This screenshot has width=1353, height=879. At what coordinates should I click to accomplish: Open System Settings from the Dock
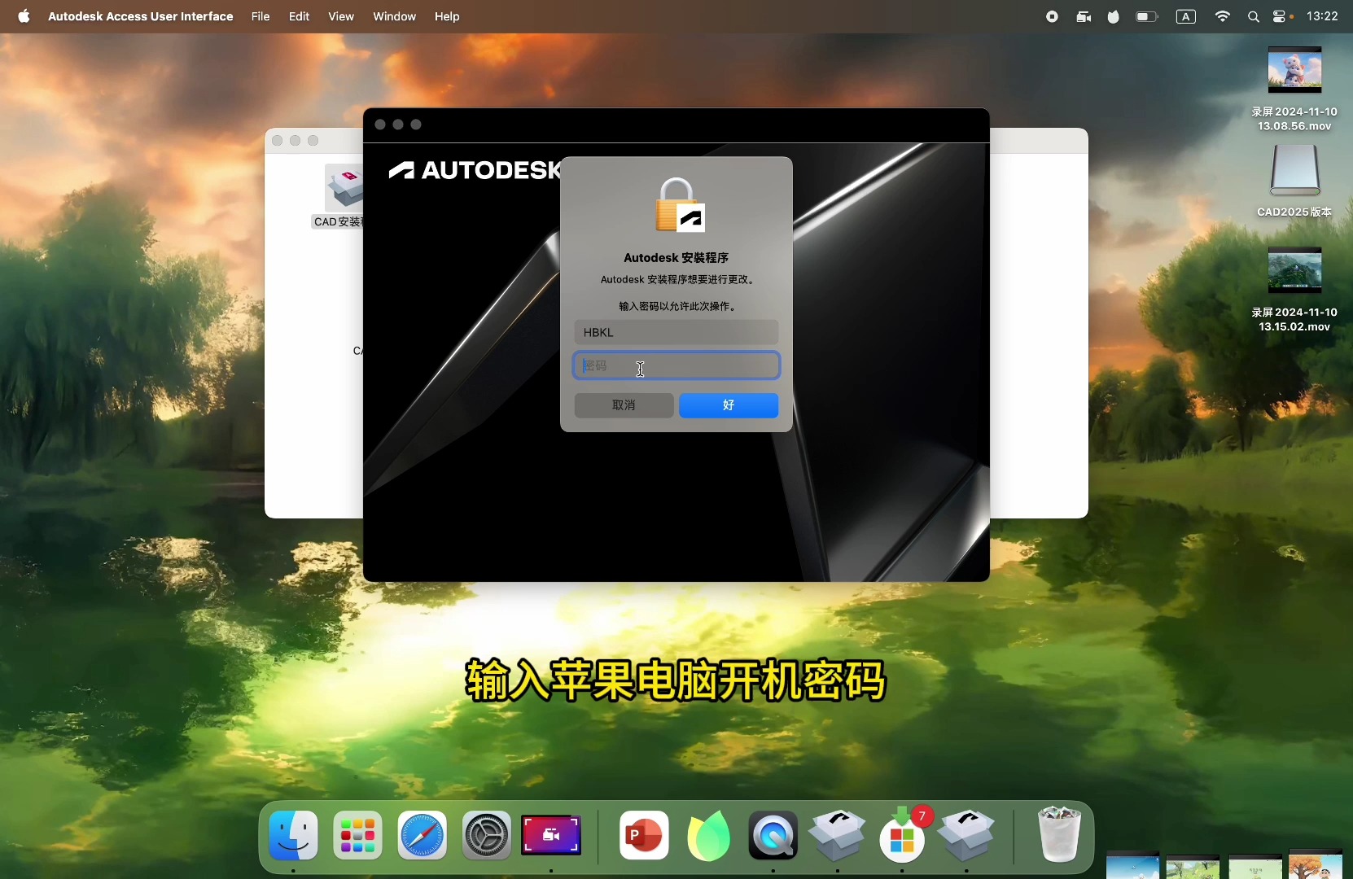[487, 836]
